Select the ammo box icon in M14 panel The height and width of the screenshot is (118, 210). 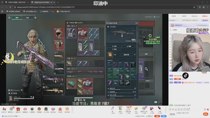110,55
